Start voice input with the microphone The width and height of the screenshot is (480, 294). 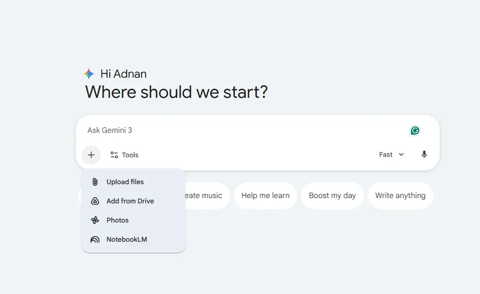[424, 154]
